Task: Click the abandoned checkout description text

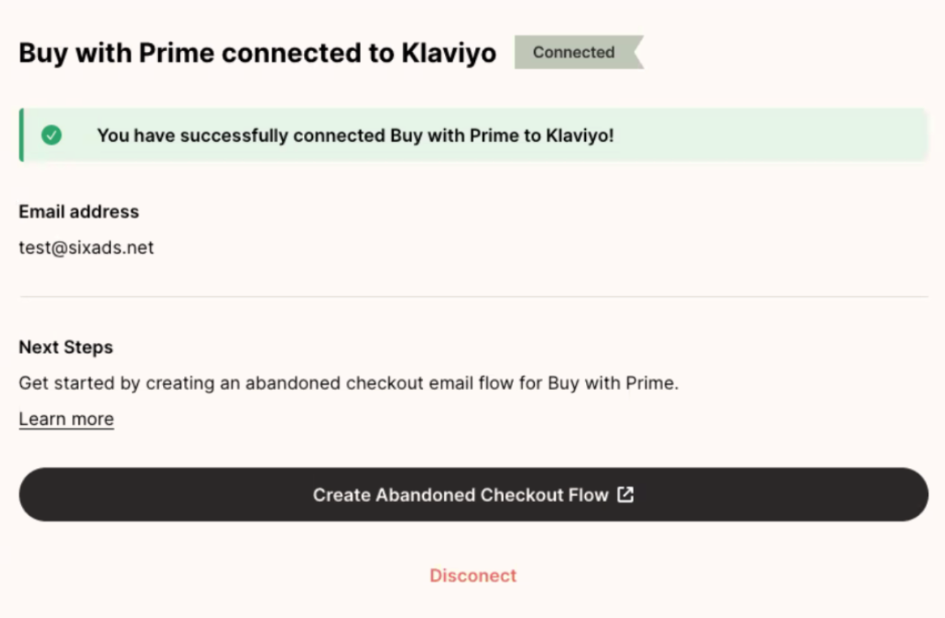Action: point(348,383)
